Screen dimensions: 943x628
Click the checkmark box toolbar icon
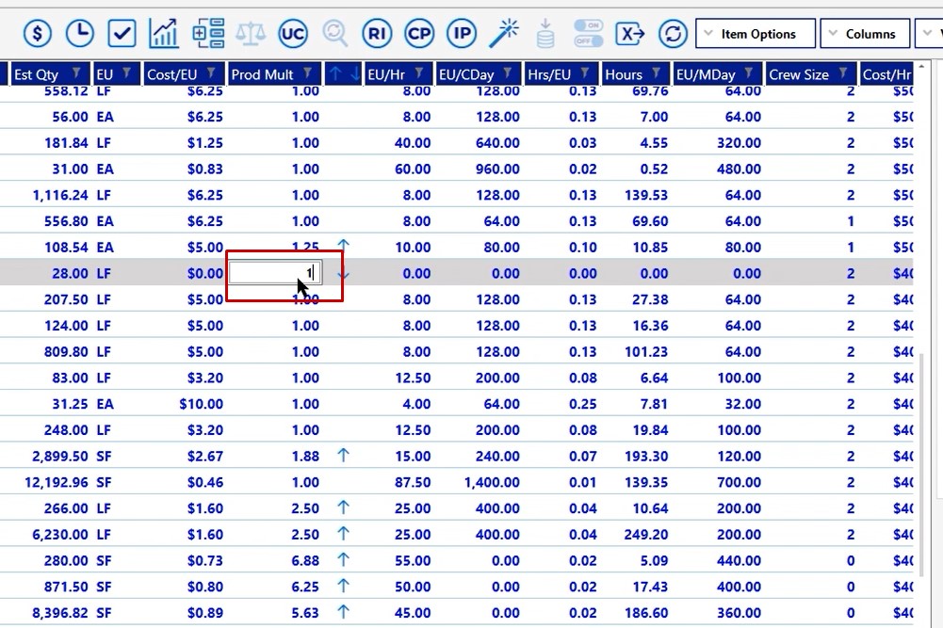coord(122,34)
